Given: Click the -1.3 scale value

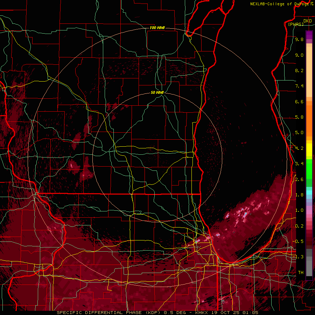Looking at the screenshot, I should [298, 257].
